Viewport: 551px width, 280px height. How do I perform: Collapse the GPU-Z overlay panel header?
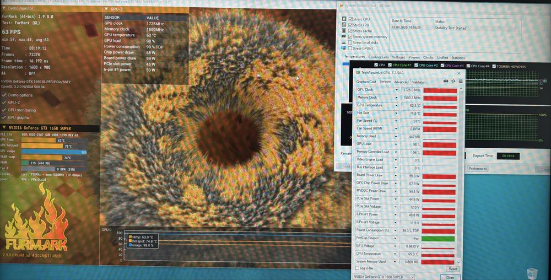click(x=106, y=9)
